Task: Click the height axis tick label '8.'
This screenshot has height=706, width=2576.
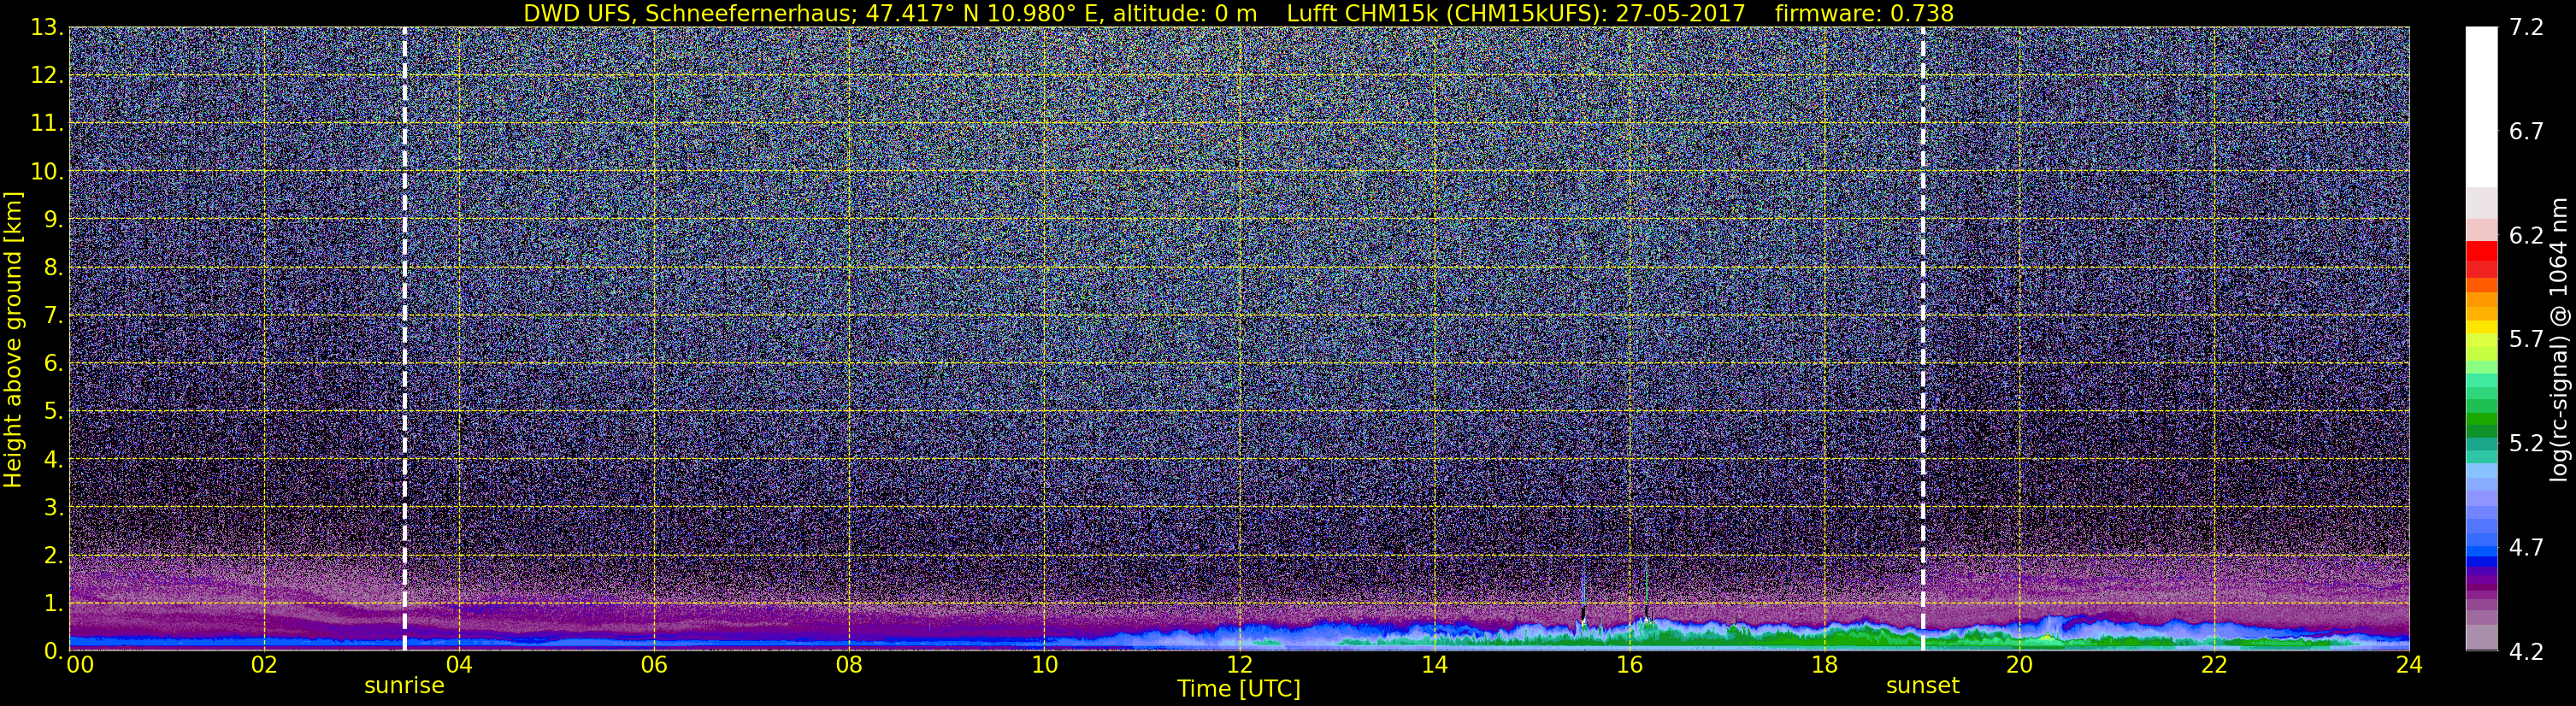Action: pyautogui.click(x=54, y=268)
